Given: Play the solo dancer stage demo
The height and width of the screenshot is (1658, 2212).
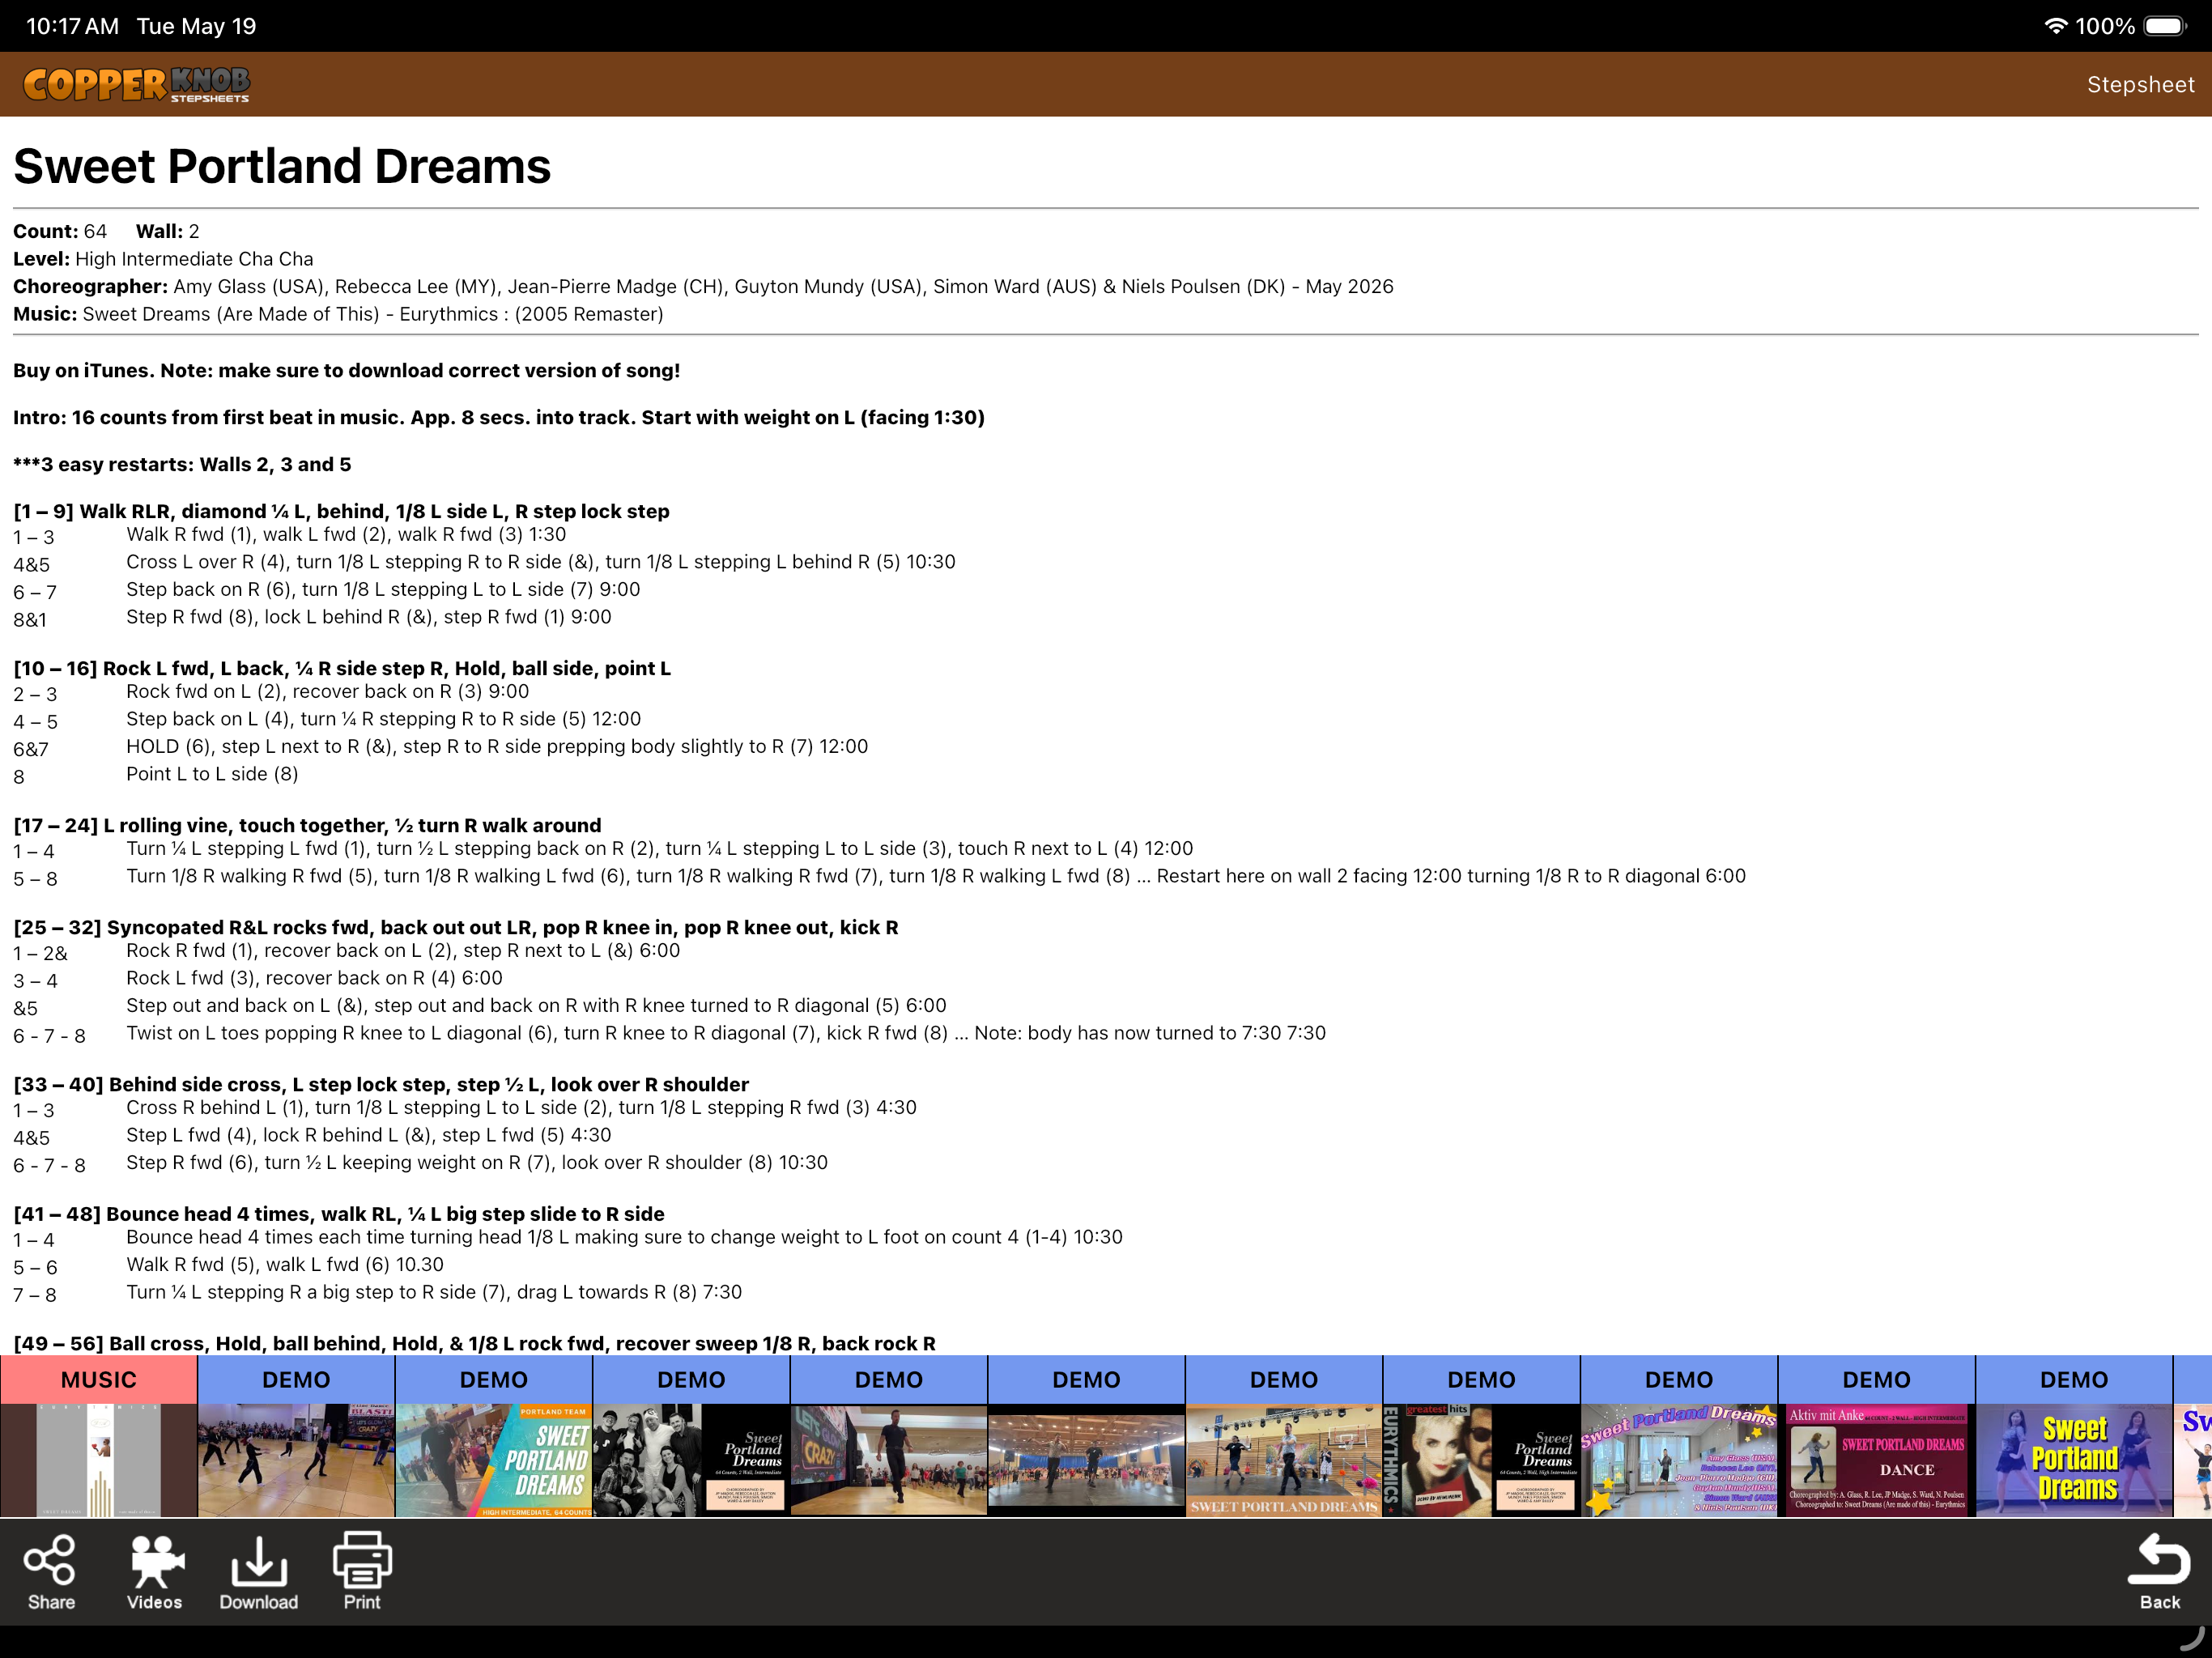Looking at the screenshot, I should pos(889,1461).
